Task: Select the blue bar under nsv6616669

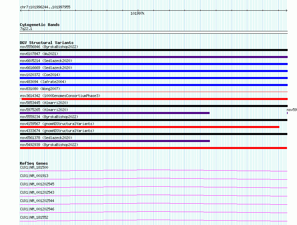Action: pos(154,71)
